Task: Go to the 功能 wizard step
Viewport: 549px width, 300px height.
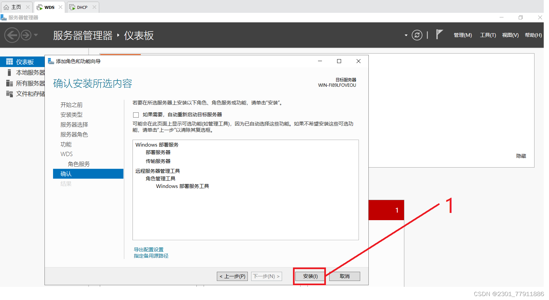Action: coord(66,144)
